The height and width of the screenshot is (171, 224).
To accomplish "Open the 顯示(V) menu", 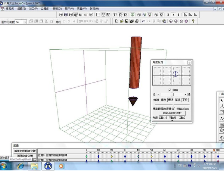I will click(x=69, y=9).
